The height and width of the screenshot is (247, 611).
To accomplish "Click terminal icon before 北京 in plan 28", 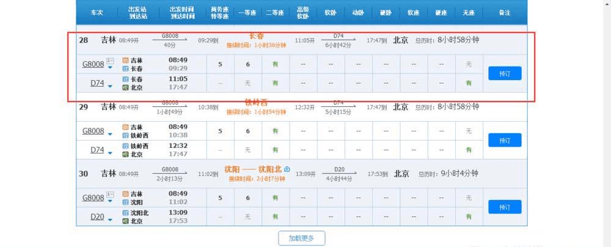I will pos(125,87).
